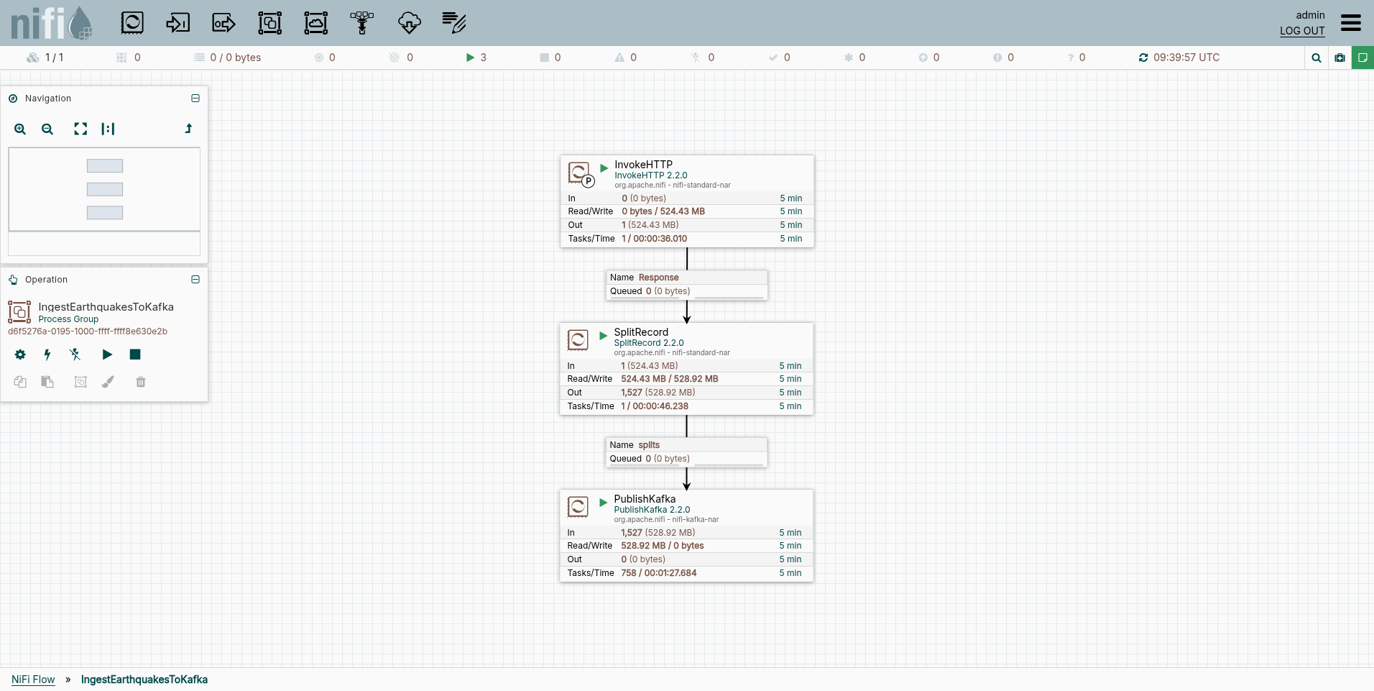This screenshot has height=691, width=1374.
Task: Start the process group with play button
Action: (107, 354)
